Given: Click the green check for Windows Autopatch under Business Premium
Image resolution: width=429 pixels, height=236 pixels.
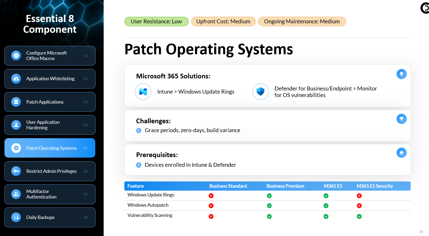Looking at the screenshot, I should [x=269, y=206].
